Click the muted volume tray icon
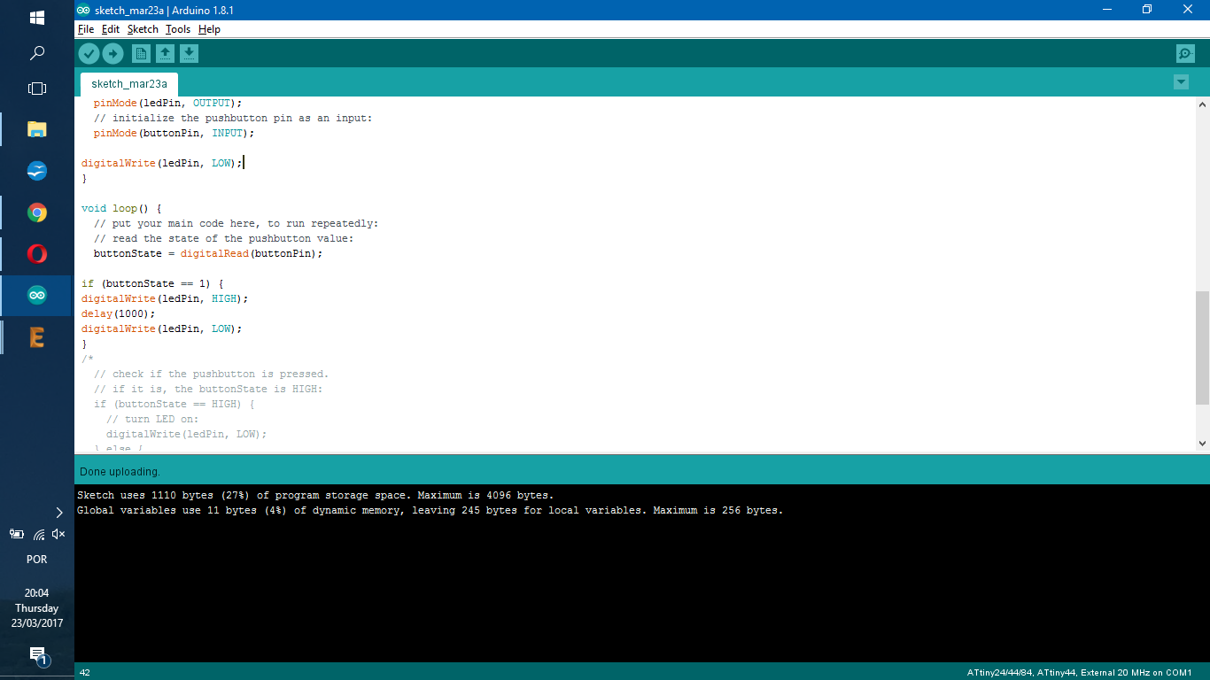 click(x=58, y=534)
